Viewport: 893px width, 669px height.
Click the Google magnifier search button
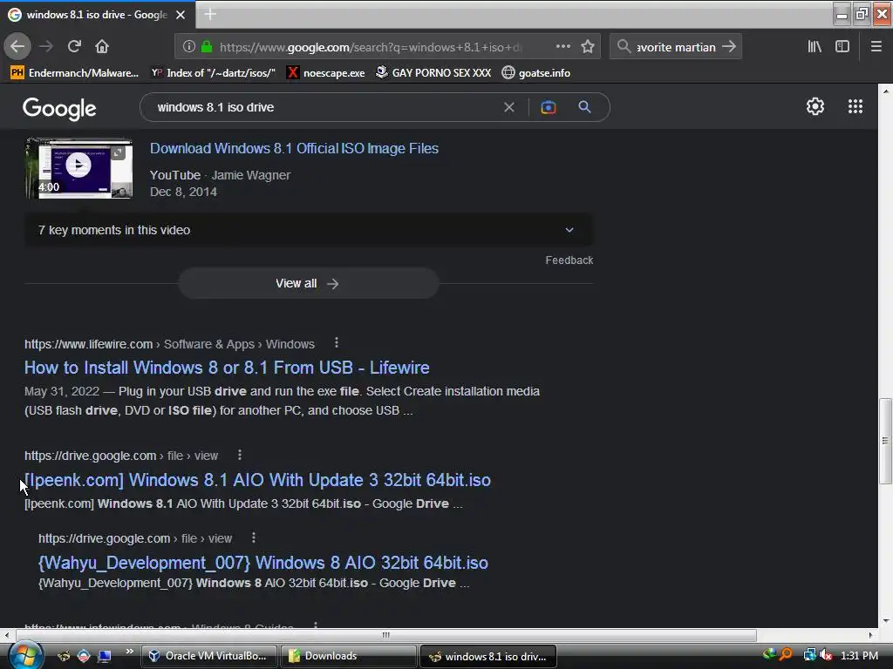[x=584, y=107]
